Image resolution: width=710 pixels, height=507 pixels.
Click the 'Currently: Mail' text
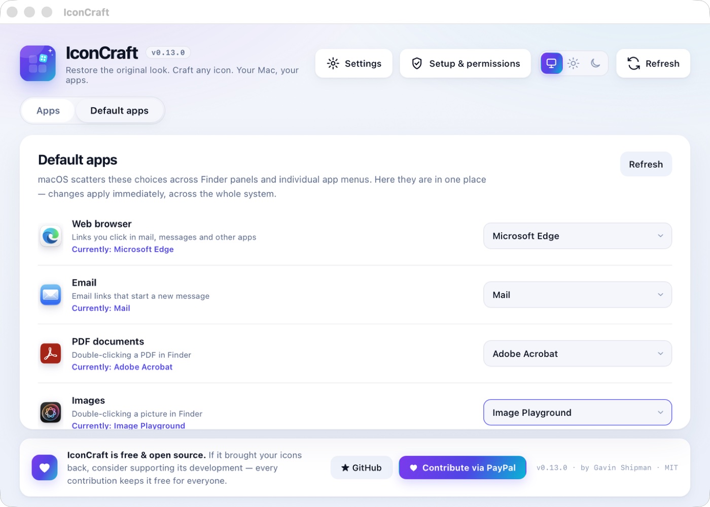[x=101, y=308]
